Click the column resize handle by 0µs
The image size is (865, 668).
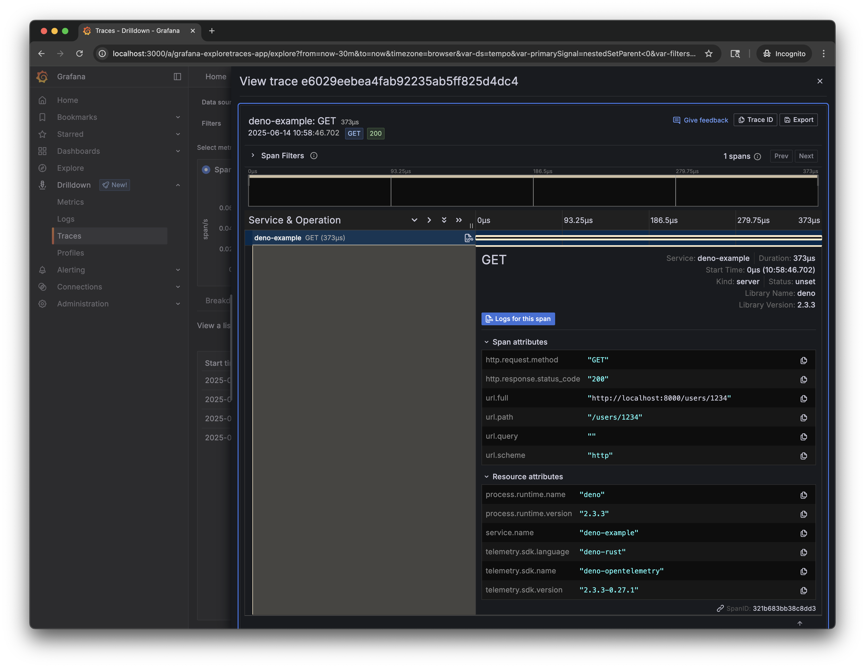point(471,226)
